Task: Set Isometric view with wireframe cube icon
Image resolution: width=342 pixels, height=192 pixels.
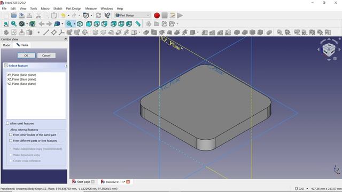Action: point(80,23)
